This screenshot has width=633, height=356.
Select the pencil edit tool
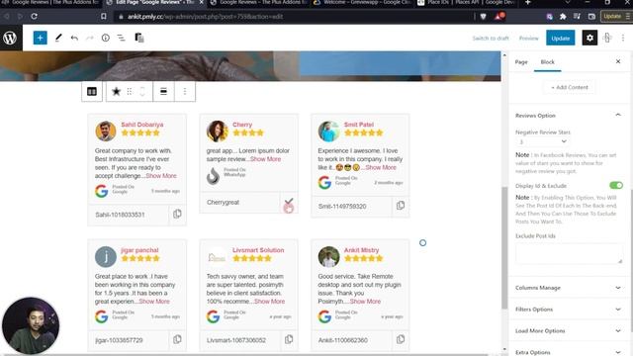pos(58,38)
